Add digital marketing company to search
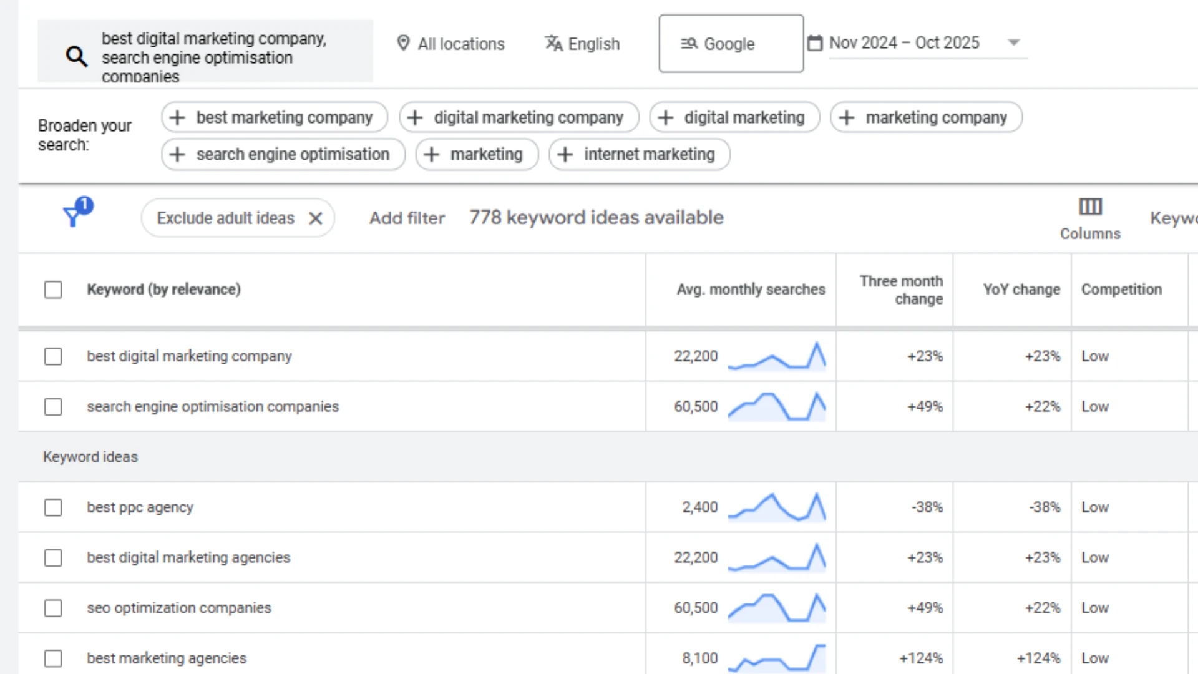Screen dimensions: 1198x674 519,117
